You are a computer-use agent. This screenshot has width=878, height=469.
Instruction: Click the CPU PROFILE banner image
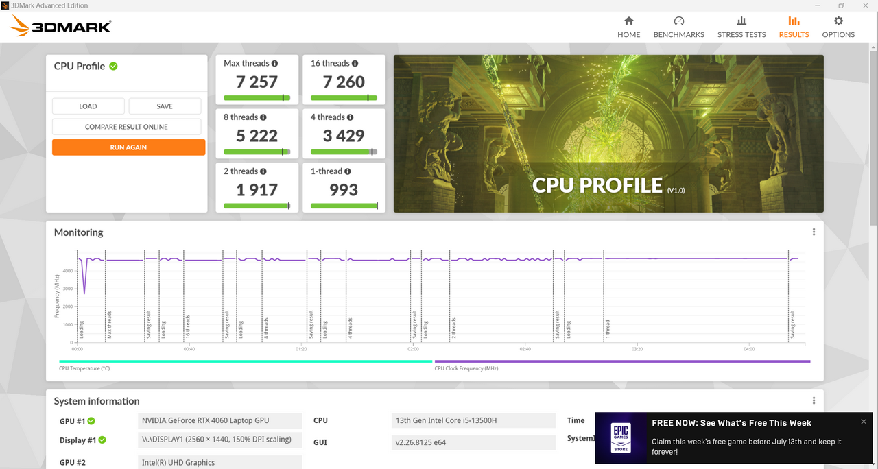tap(608, 134)
